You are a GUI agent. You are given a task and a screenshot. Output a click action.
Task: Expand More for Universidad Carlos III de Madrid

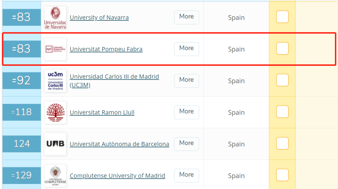click(x=187, y=81)
